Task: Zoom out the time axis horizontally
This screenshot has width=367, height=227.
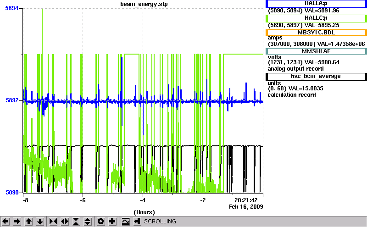Action: [65, 221]
